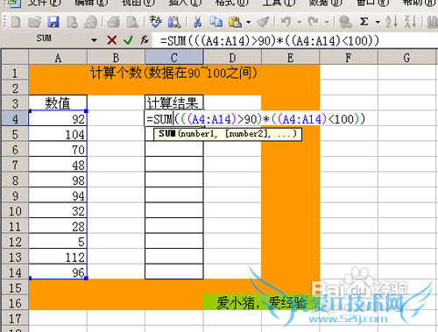
Task: Click the title cell 计算个数(数据在90~100之间)
Action: pyautogui.click(x=174, y=73)
